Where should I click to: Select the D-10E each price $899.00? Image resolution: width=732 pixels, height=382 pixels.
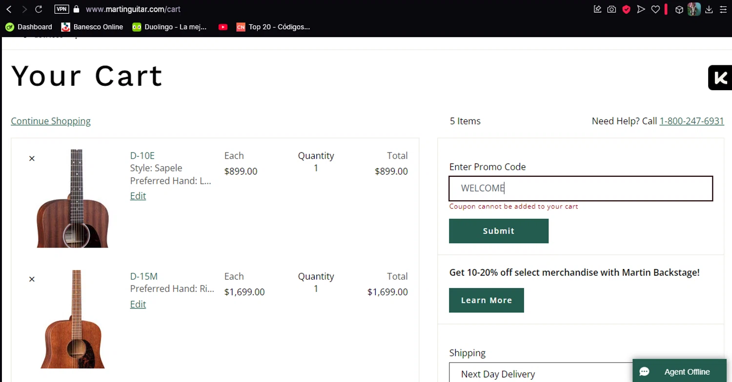(x=241, y=171)
